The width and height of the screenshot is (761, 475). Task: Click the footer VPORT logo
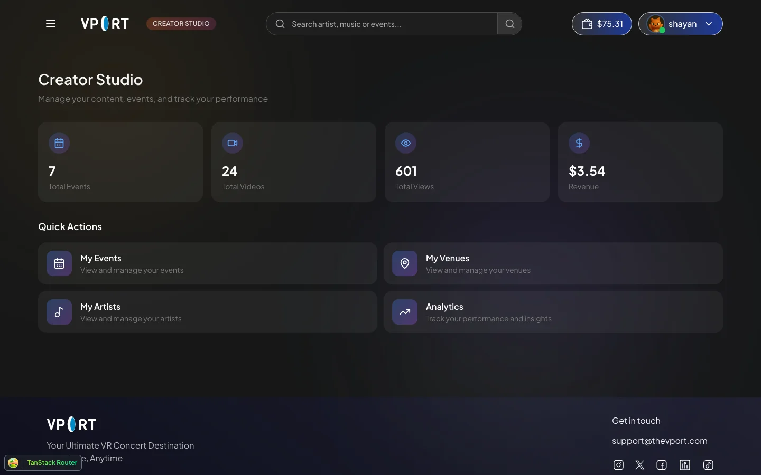[71, 424]
